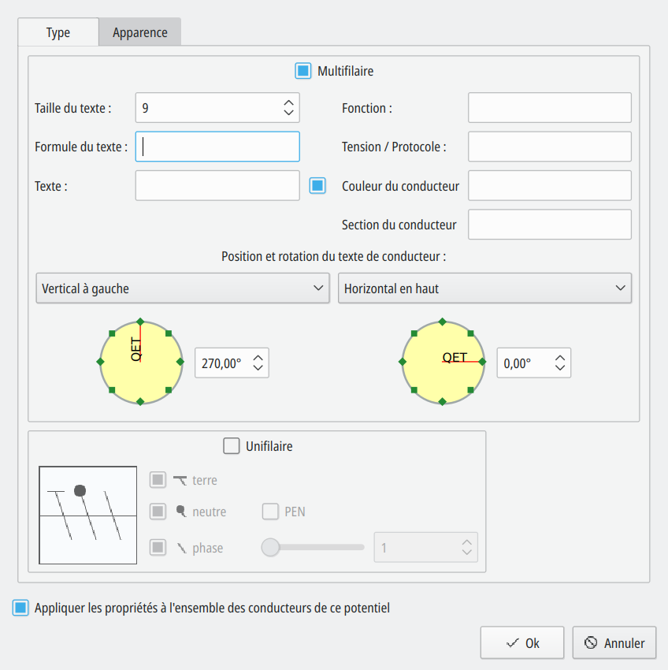Select the Apparence tab

139,32
